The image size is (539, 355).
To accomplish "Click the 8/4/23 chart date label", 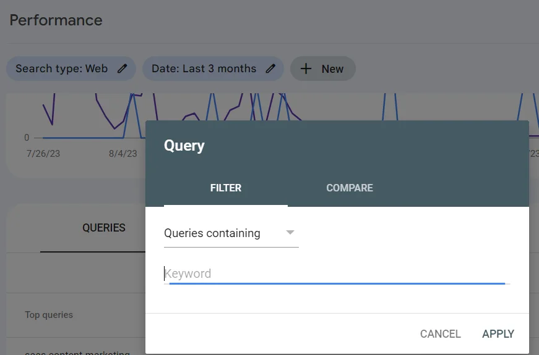I will point(123,154).
